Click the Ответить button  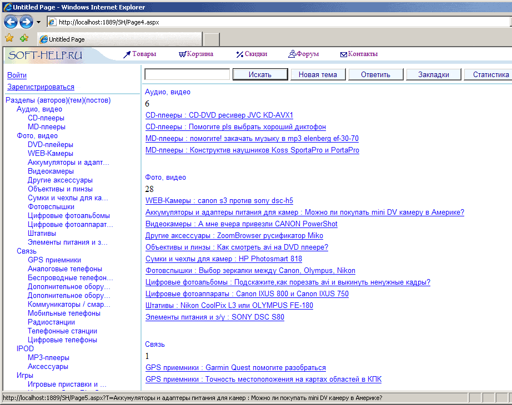pos(375,74)
